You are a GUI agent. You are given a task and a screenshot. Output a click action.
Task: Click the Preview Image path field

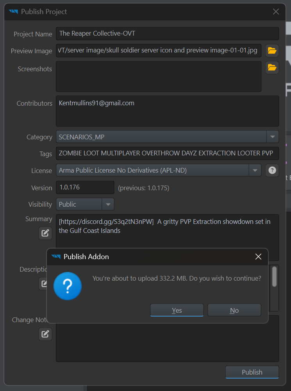[159, 50]
